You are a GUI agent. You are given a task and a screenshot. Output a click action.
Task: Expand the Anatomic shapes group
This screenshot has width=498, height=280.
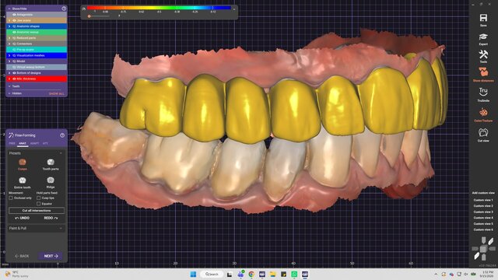point(9,26)
